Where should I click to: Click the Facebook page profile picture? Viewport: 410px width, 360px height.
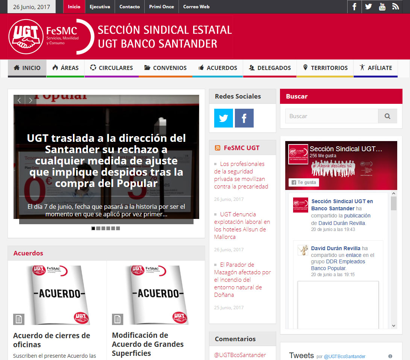coord(298,154)
